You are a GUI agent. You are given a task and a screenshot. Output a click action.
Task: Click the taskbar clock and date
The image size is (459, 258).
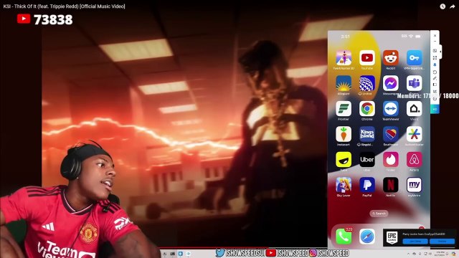(440, 253)
